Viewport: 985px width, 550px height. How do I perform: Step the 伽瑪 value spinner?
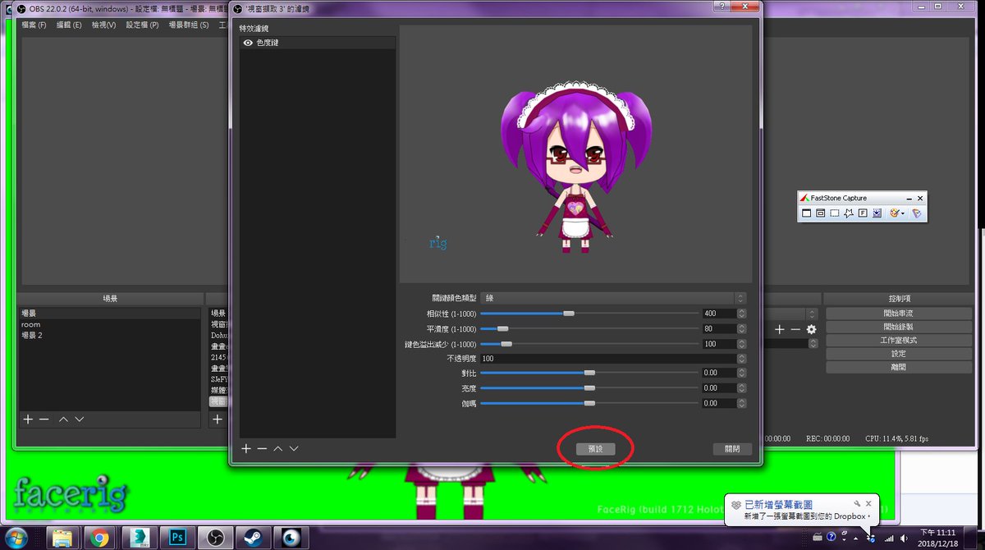click(742, 403)
